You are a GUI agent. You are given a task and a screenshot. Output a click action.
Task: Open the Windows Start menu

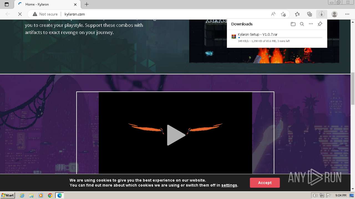[x=7, y=195]
